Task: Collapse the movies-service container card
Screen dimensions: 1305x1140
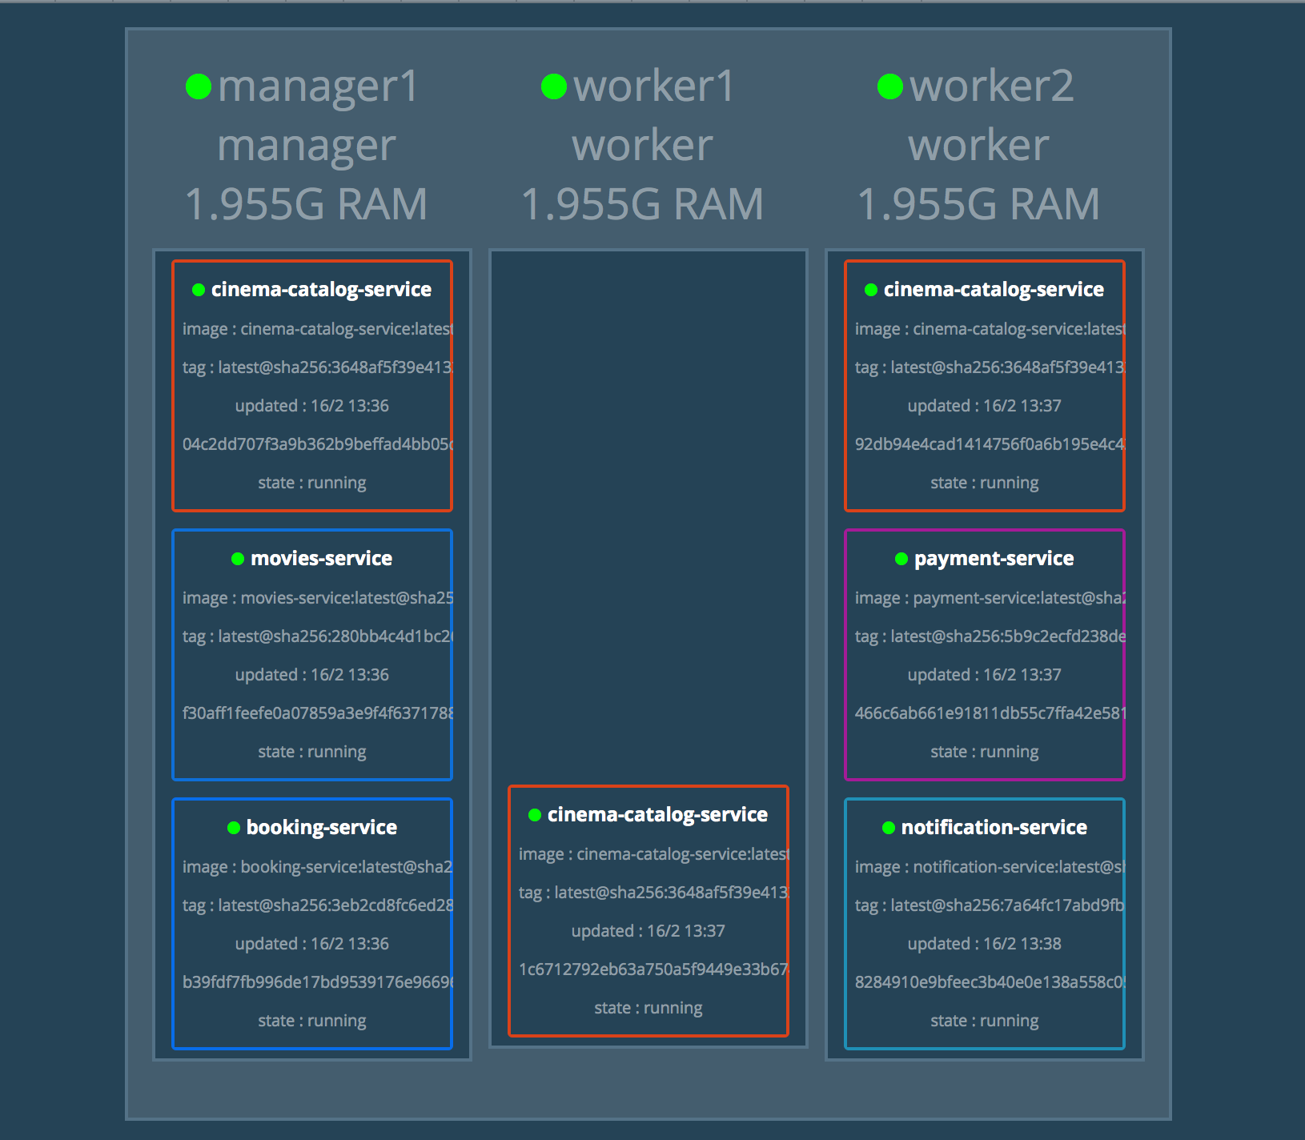Action: [312, 654]
